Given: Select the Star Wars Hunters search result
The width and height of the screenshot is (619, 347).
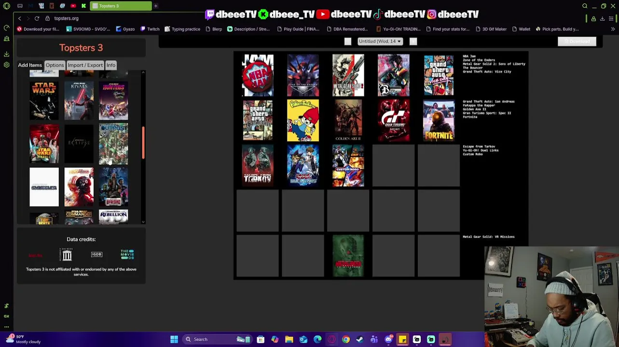Looking at the screenshot, I should pyautogui.click(x=114, y=101).
